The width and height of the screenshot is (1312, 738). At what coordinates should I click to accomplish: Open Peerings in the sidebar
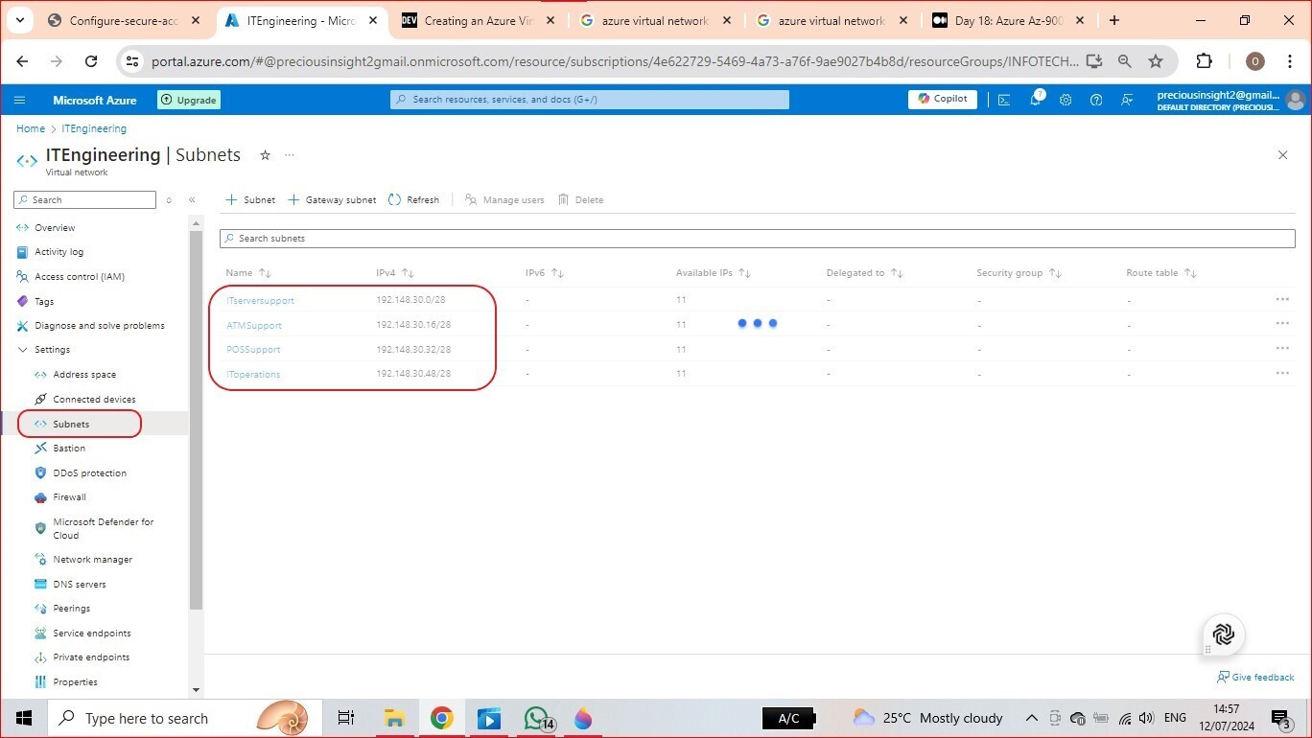pyautogui.click(x=71, y=609)
